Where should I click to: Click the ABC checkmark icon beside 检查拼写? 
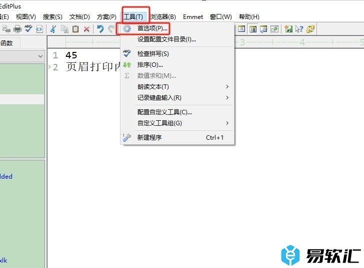[x=127, y=53]
